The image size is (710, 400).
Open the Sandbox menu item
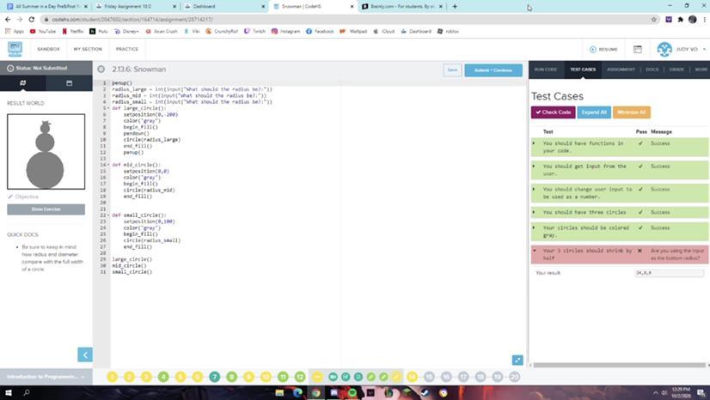pos(48,49)
